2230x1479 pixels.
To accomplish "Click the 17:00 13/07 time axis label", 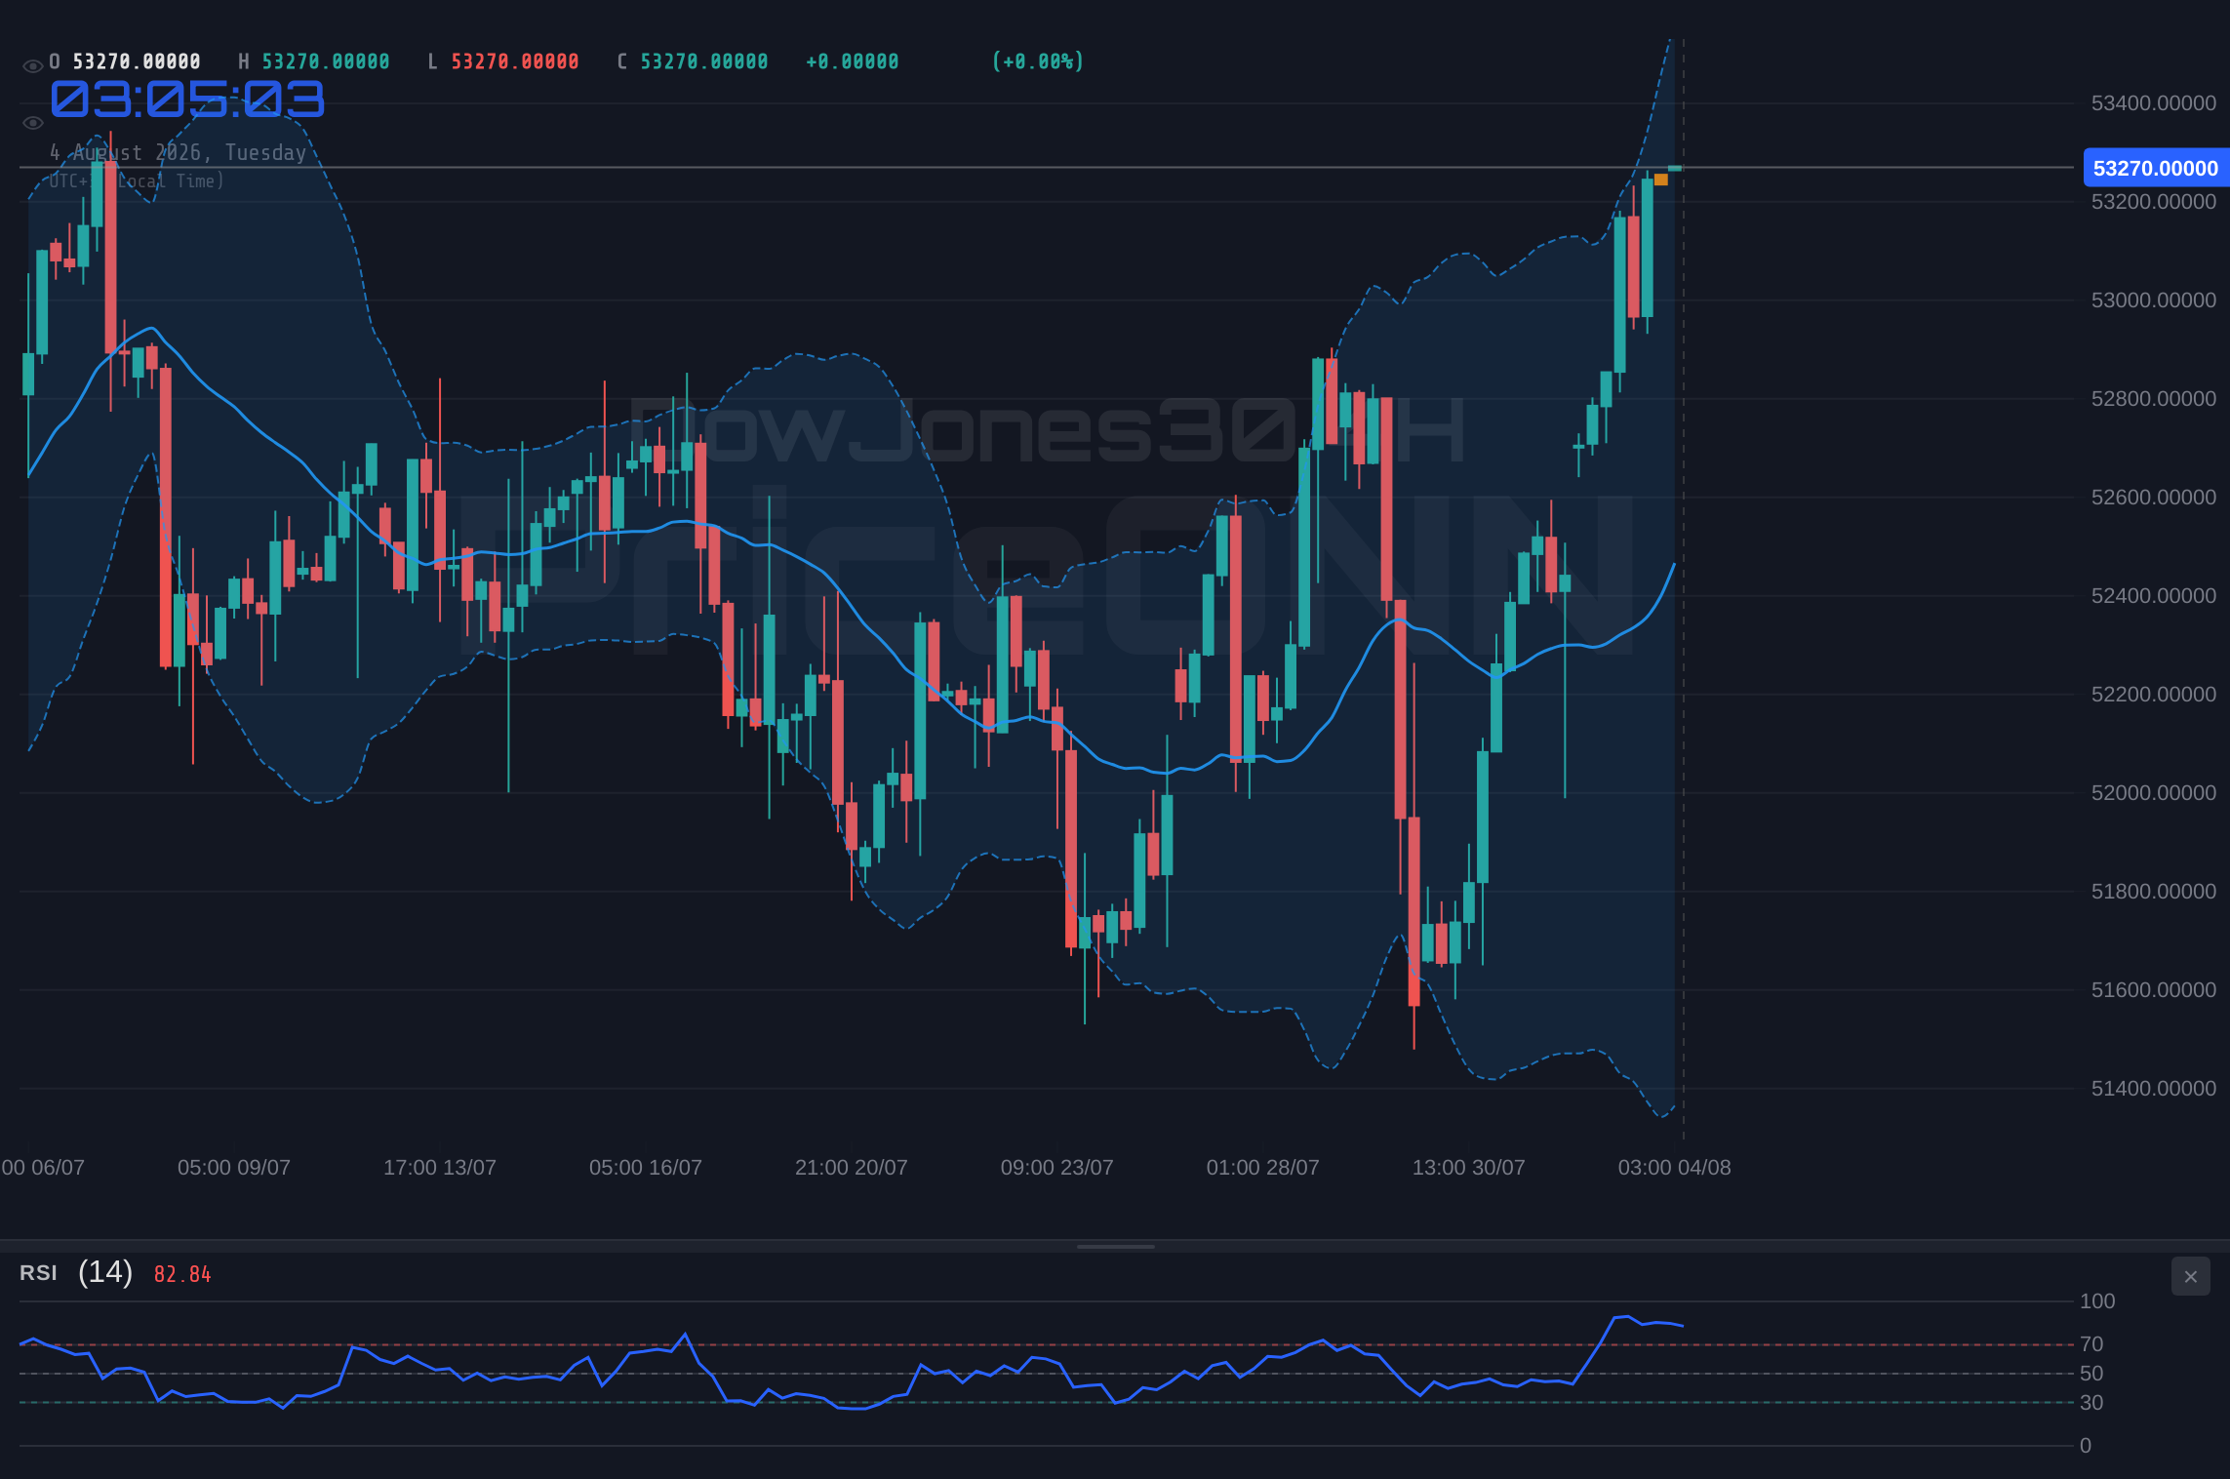I will point(440,1168).
